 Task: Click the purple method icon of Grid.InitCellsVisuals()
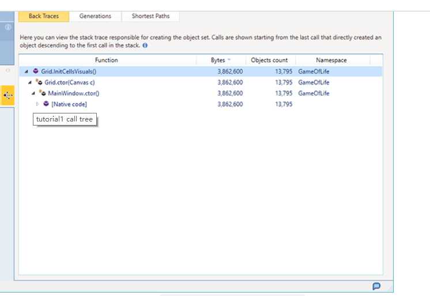[x=36, y=71]
